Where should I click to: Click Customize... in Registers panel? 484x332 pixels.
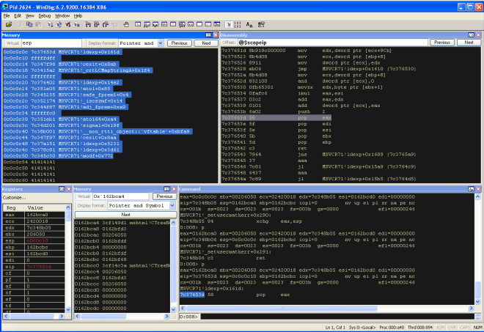click(14, 198)
